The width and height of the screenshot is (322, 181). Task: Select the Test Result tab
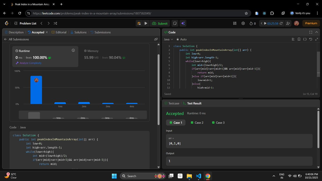(192, 103)
